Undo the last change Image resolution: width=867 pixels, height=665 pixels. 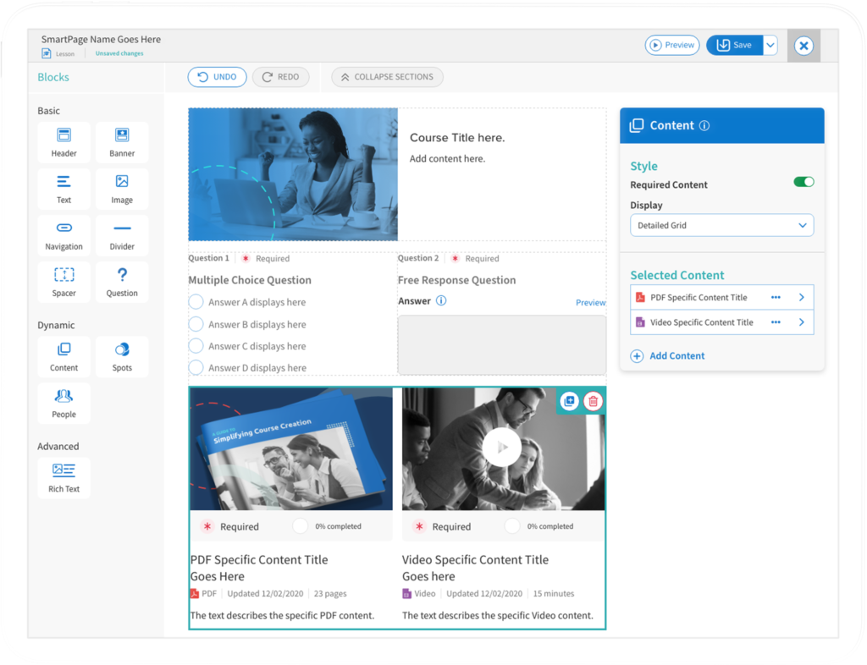(x=217, y=77)
